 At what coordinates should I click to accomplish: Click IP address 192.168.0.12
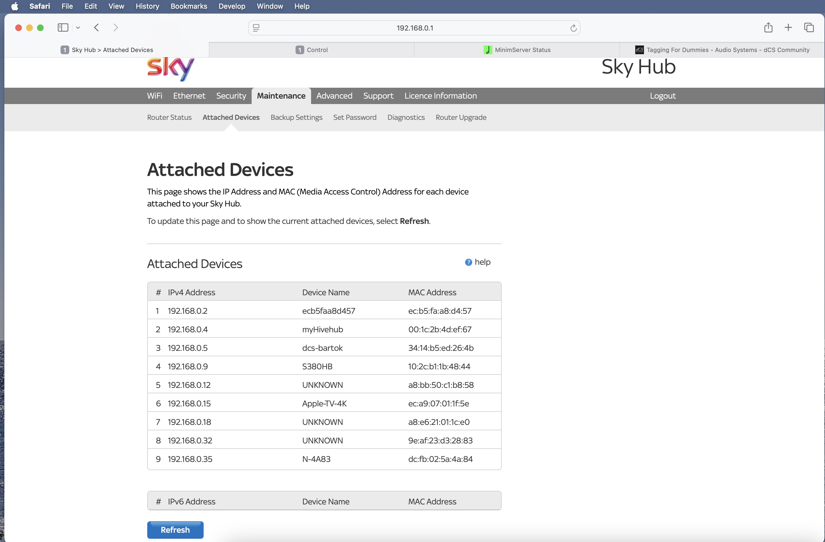(189, 385)
